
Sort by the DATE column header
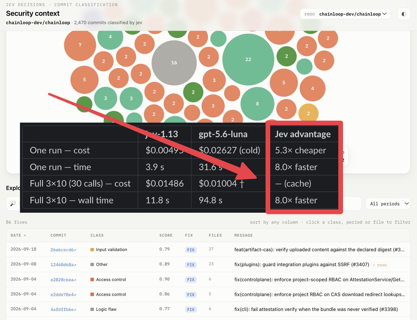18,235
